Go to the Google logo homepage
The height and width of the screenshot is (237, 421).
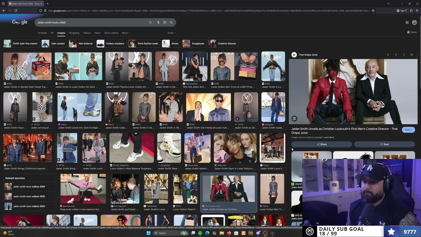click(x=20, y=22)
